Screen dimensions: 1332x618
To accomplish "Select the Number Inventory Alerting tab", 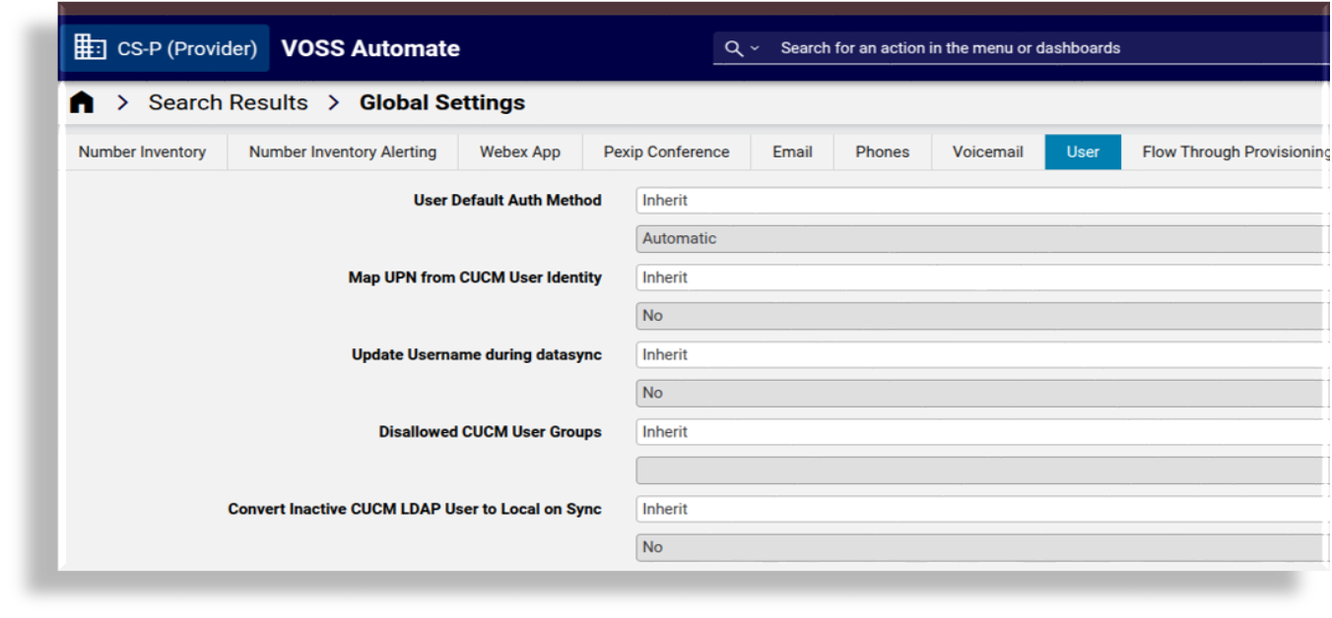I will (x=341, y=152).
